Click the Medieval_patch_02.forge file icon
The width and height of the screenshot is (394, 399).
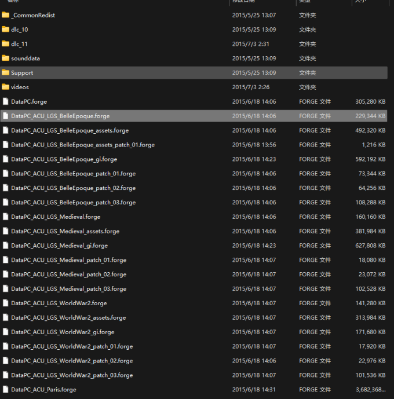(5, 274)
